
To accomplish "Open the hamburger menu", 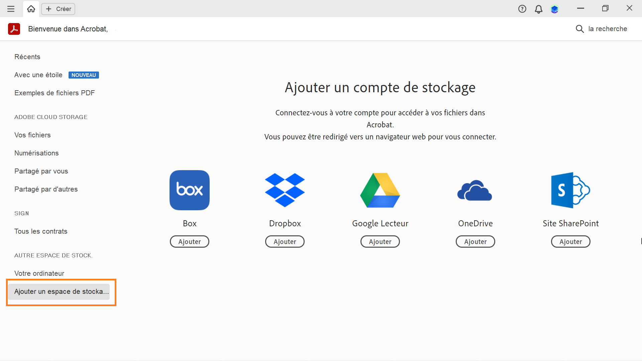I will (11, 9).
